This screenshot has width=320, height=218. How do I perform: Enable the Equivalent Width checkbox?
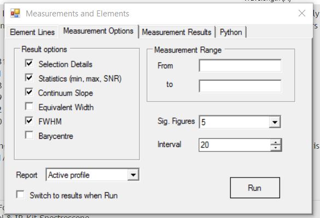[x=29, y=106]
